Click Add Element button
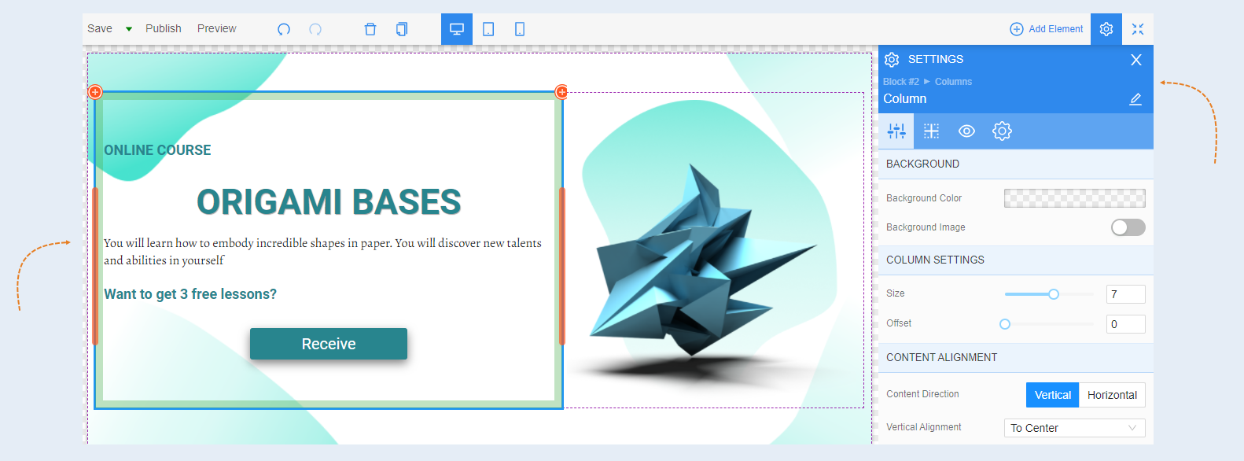The width and height of the screenshot is (1244, 461). (1047, 29)
